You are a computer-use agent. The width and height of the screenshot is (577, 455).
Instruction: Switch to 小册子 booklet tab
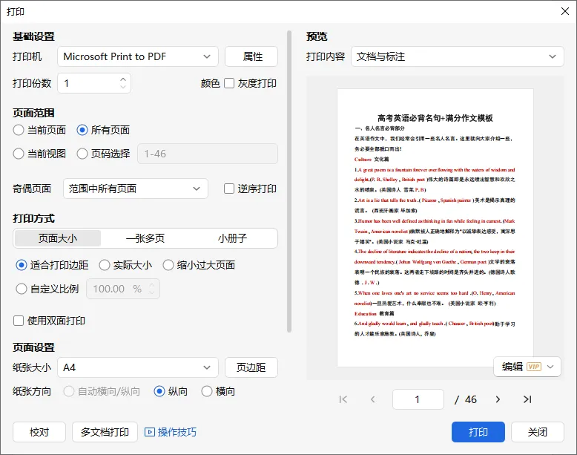coord(233,238)
